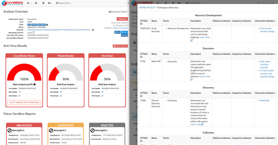Click the type info icon beside executable tag
The width and height of the screenshot is (278, 145).
pos(47,25)
